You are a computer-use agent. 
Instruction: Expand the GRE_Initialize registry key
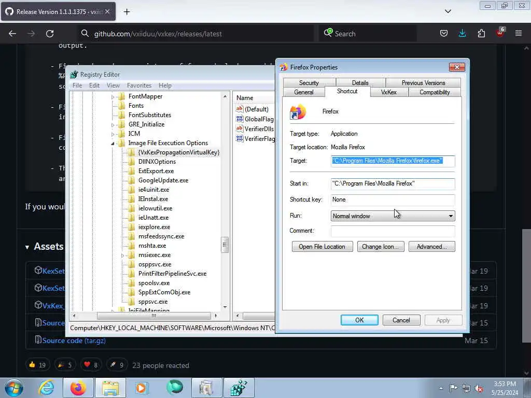click(113, 125)
